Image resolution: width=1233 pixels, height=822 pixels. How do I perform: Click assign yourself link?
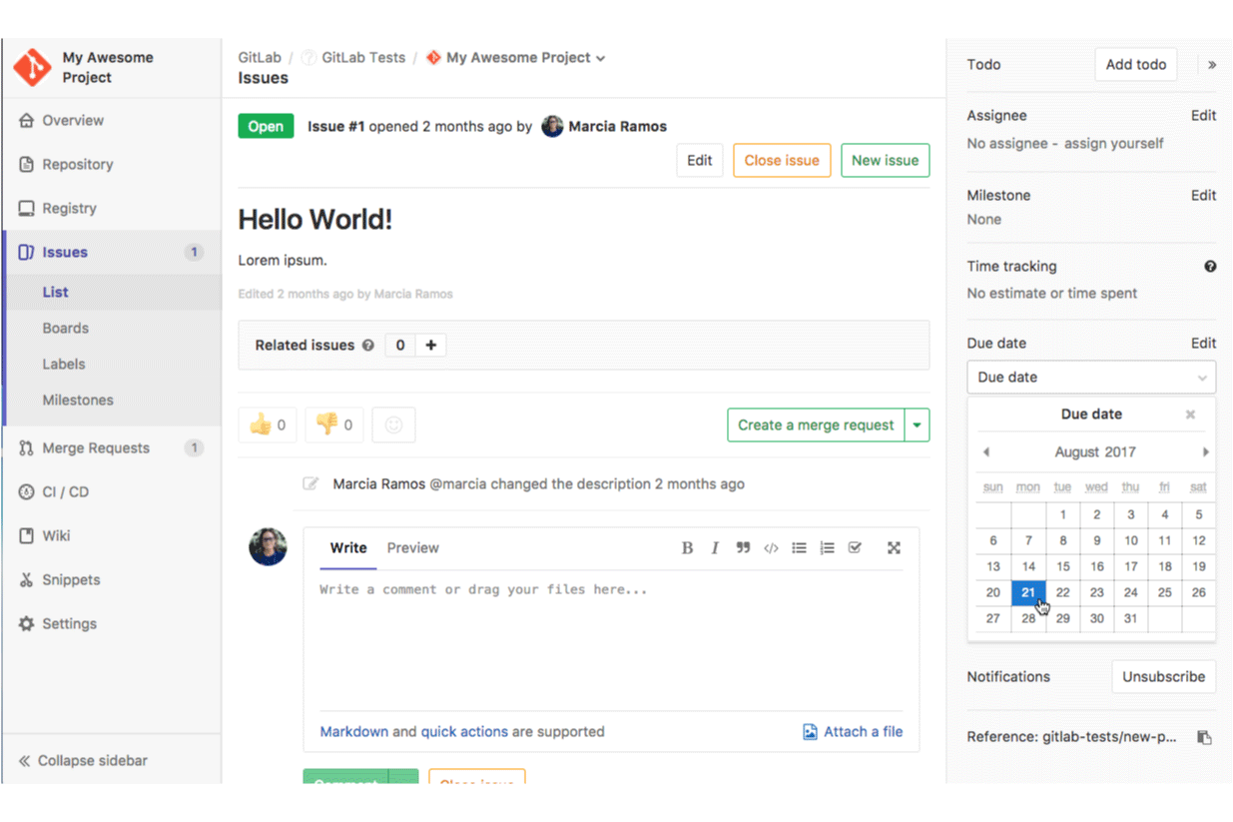tap(1113, 143)
